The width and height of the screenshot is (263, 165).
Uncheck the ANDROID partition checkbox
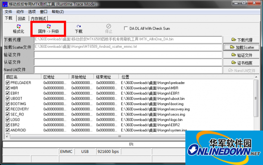coord(8,130)
